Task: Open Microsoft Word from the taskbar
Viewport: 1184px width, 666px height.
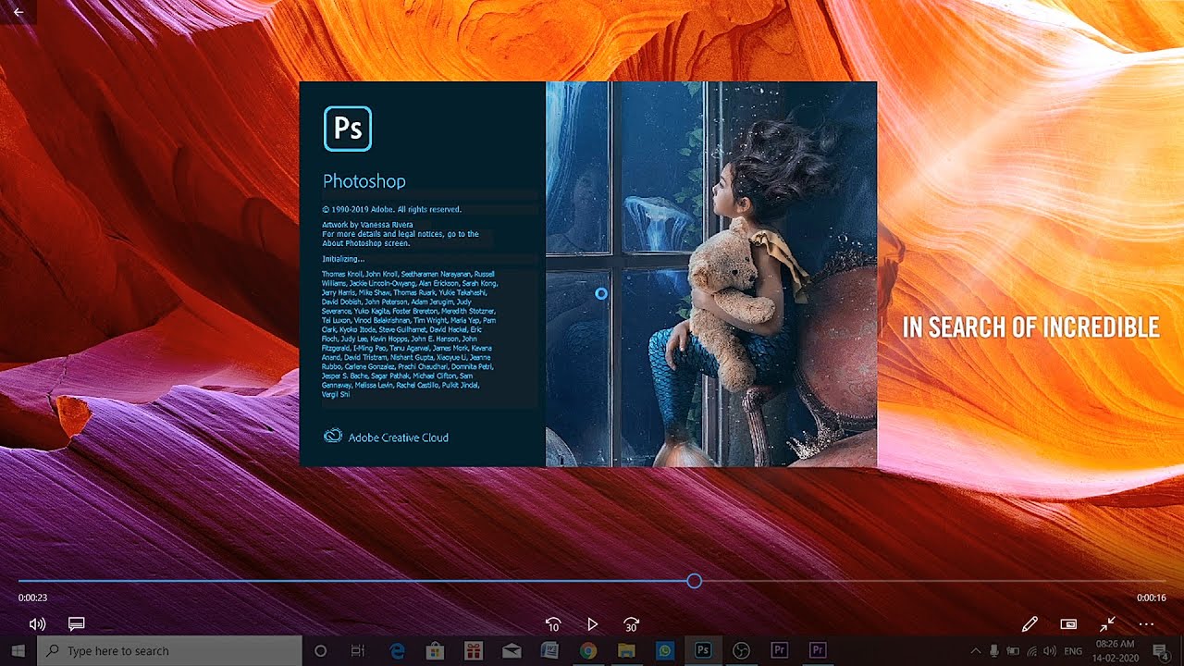Action: coord(549,650)
